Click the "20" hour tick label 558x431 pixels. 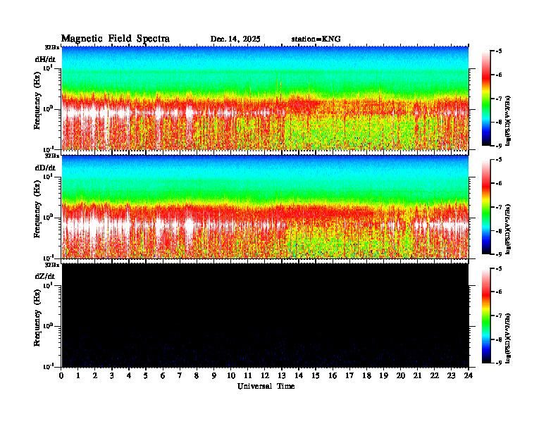tap(401, 375)
